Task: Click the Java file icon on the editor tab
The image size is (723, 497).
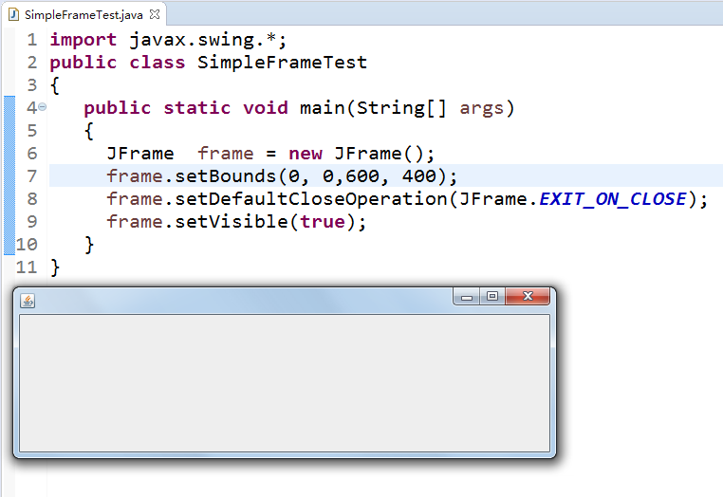Action: (x=14, y=15)
